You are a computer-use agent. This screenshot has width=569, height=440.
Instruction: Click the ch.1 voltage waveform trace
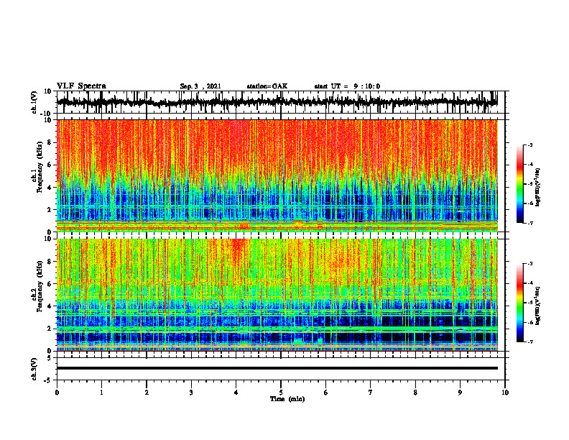pos(277,102)
